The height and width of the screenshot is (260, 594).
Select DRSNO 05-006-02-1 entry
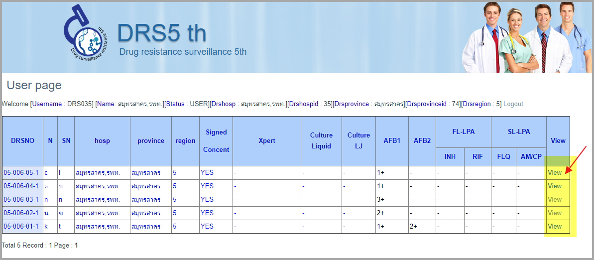pos(21,213)
